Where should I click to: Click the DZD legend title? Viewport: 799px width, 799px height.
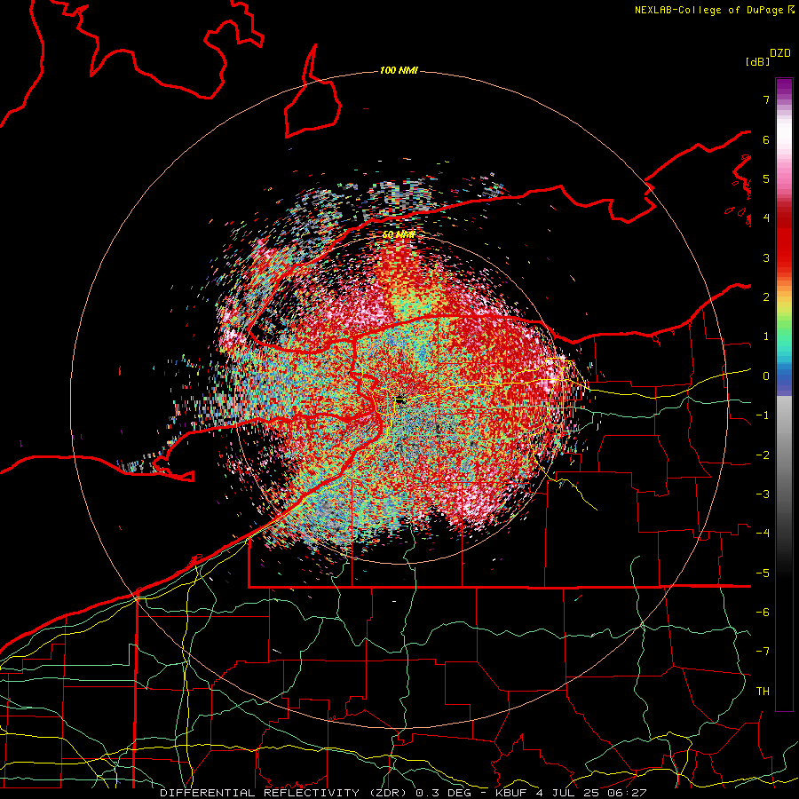point(780,52)
